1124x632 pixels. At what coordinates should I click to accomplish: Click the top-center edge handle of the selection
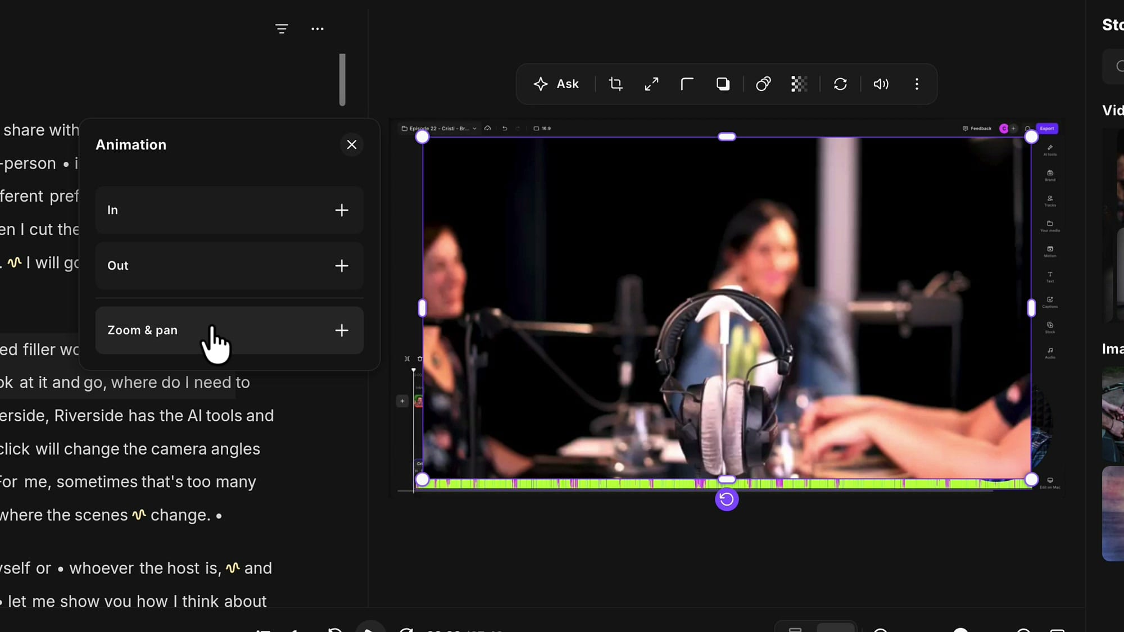tap(727, 137)
